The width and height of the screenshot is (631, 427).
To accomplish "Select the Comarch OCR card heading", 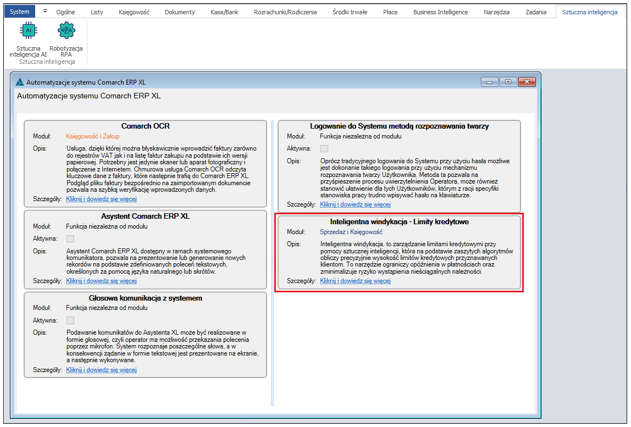I will click(x=145, y=126).
